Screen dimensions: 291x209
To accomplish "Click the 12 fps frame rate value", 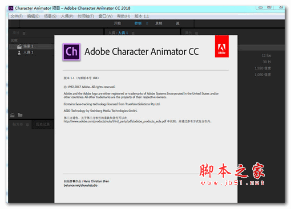I will click(266, 55).
